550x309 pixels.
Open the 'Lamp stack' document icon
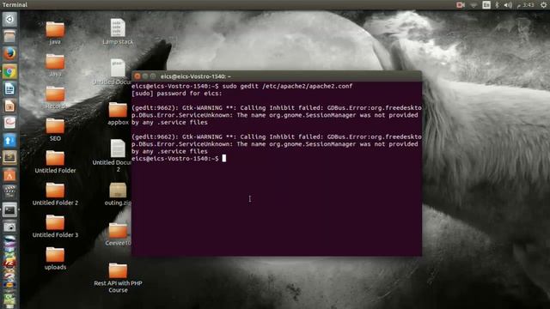tap(118, 32)
